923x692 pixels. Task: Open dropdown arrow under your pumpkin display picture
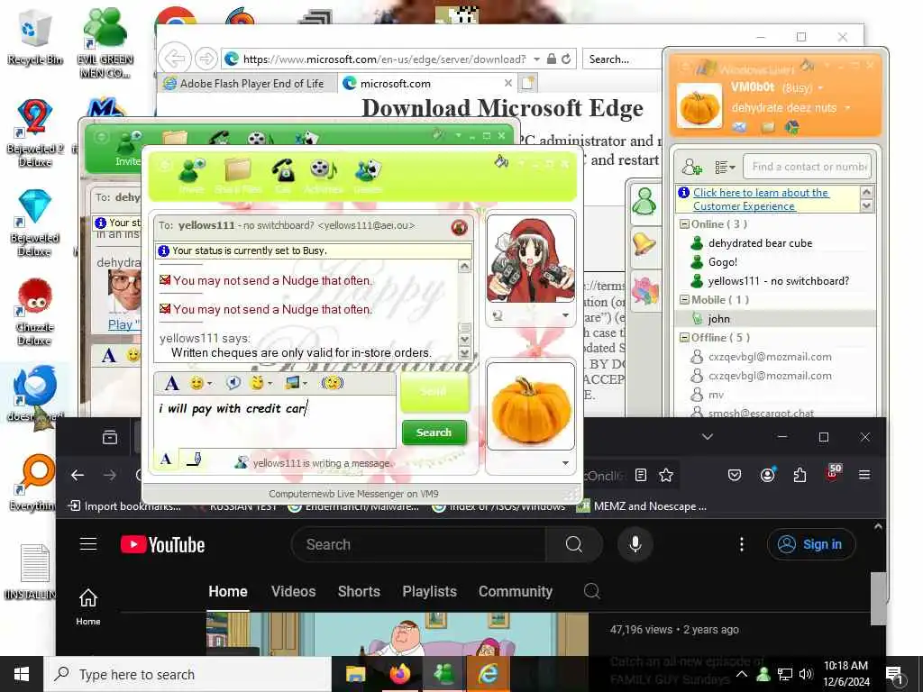566,463
